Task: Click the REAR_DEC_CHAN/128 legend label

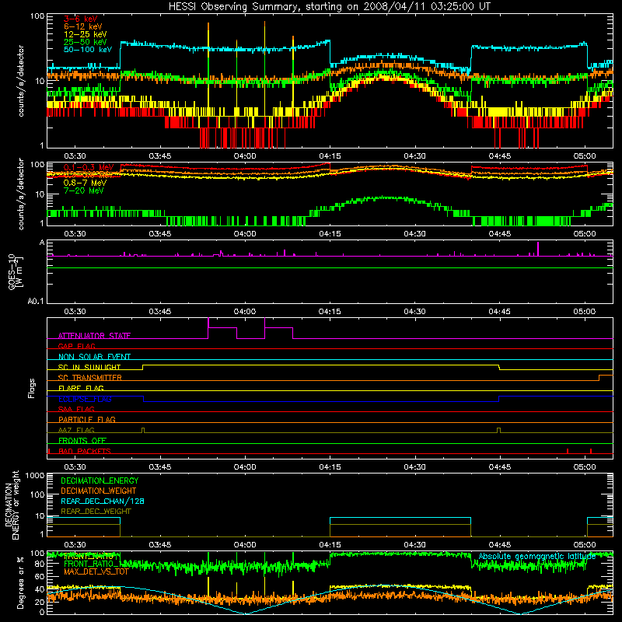Action: tap(103, 501)
